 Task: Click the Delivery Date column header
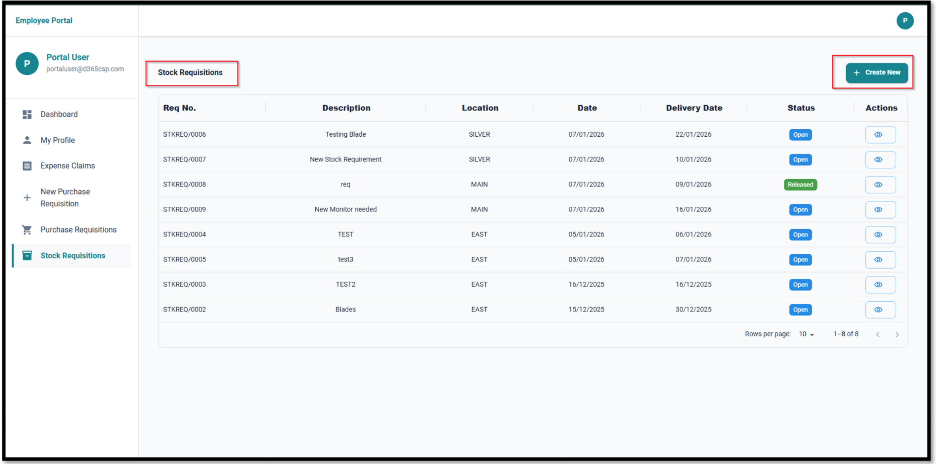[x=694, y=108]
